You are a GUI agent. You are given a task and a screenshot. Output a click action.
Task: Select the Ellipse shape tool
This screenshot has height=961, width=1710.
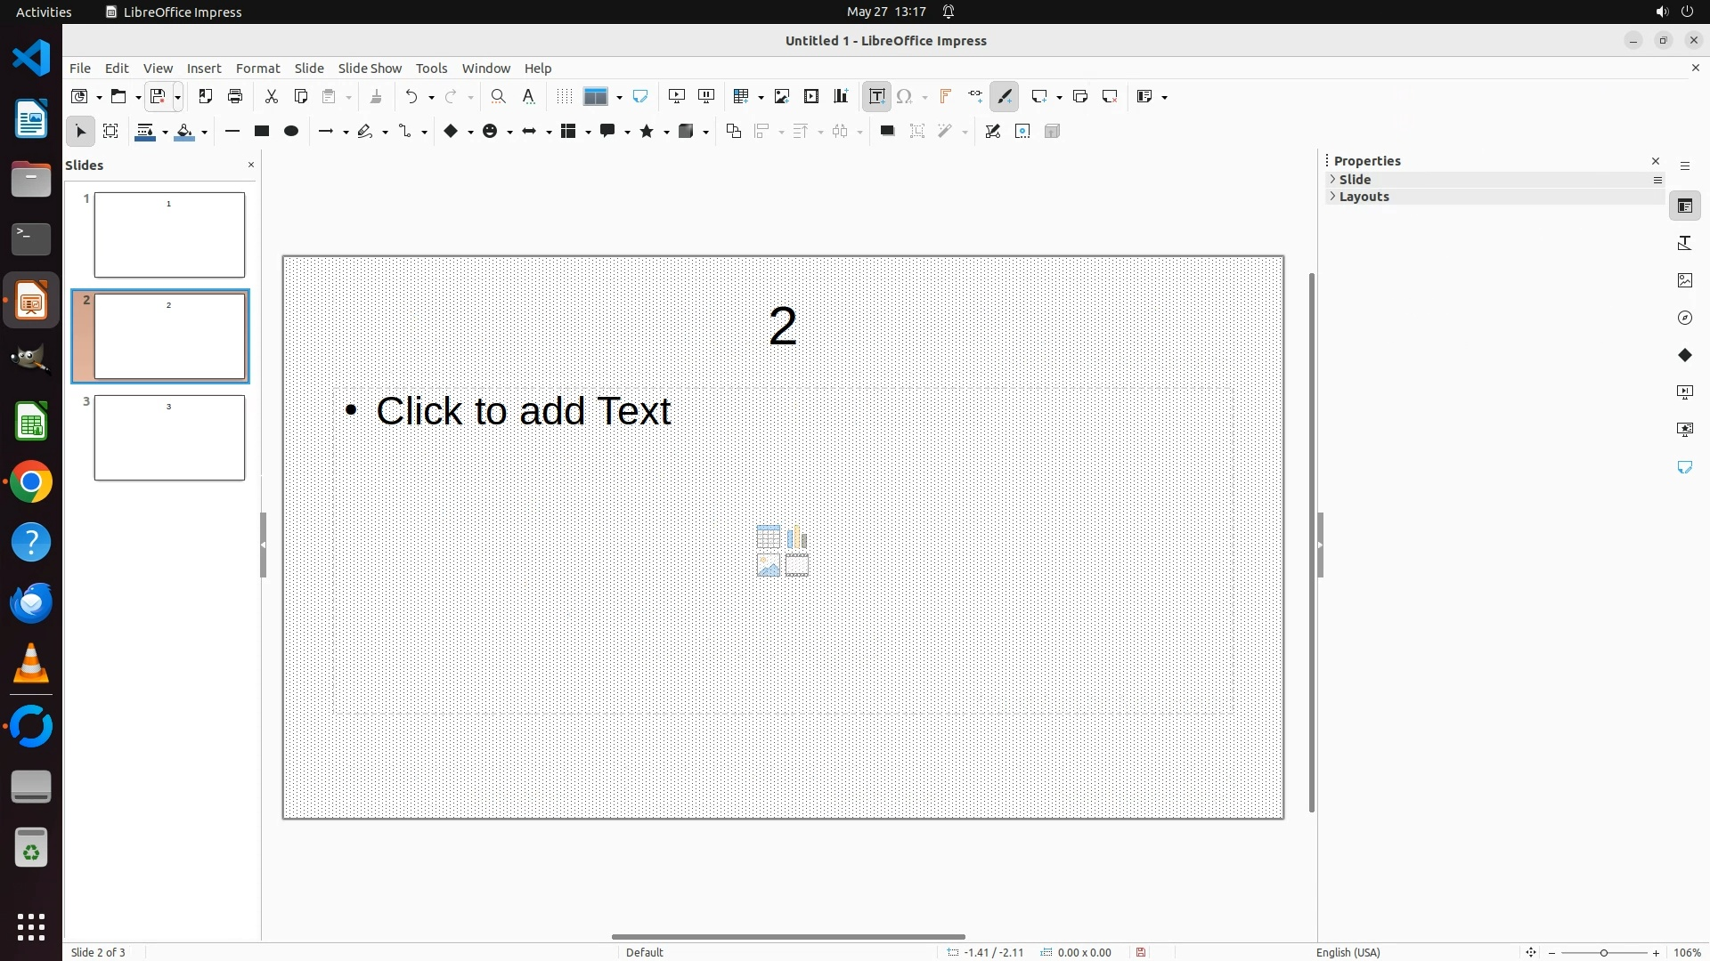tap(291, 131)
